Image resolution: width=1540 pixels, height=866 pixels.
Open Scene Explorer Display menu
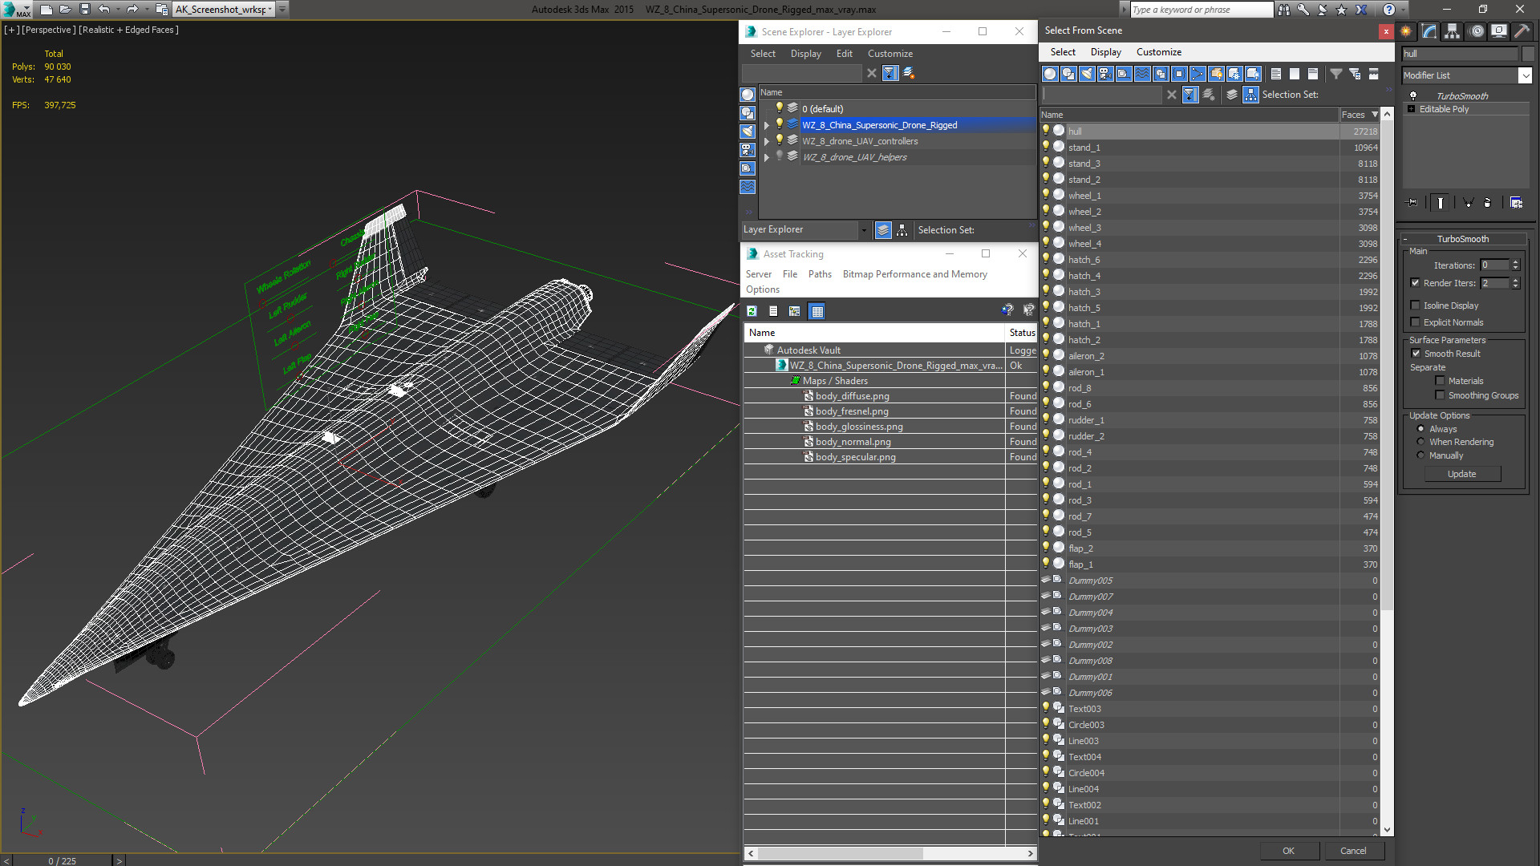click(805, 54)
